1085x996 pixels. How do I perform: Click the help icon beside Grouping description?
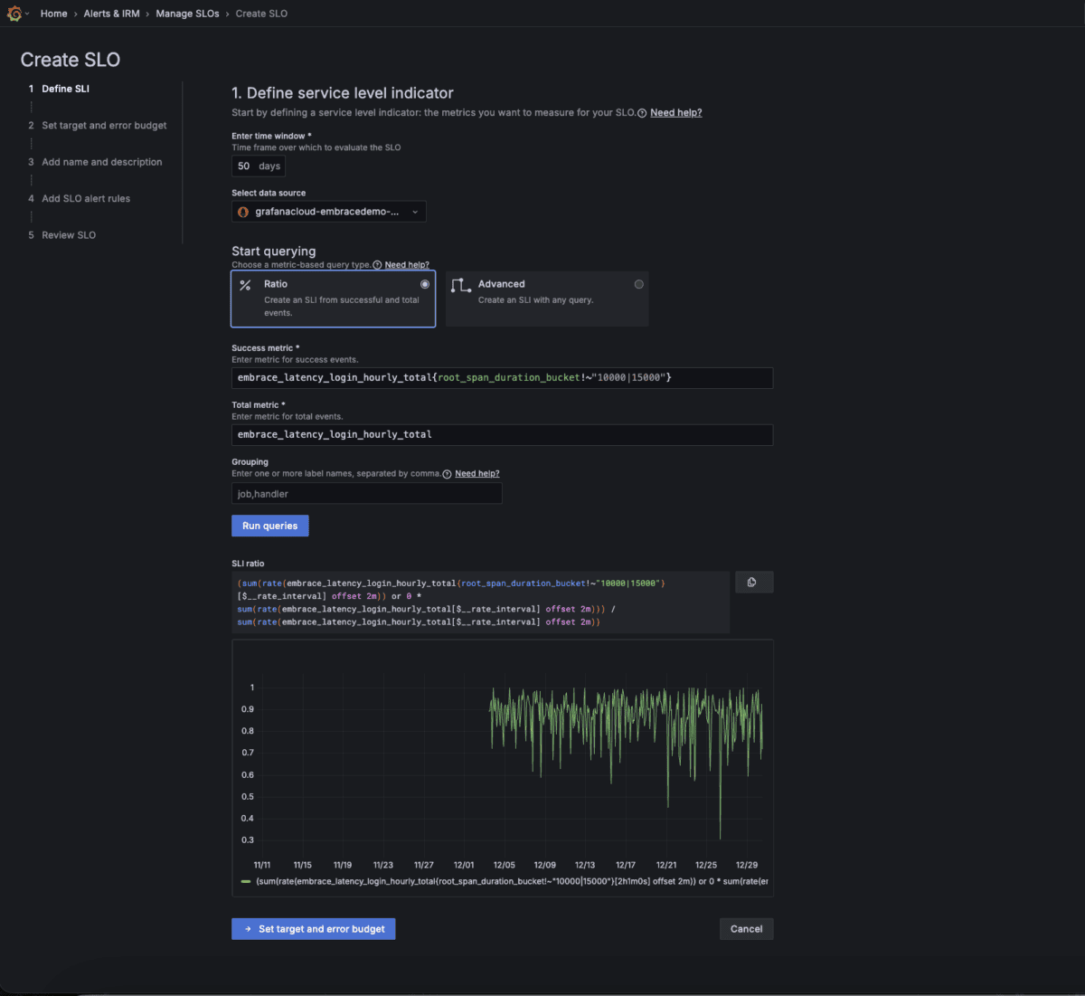coord(447,474)
